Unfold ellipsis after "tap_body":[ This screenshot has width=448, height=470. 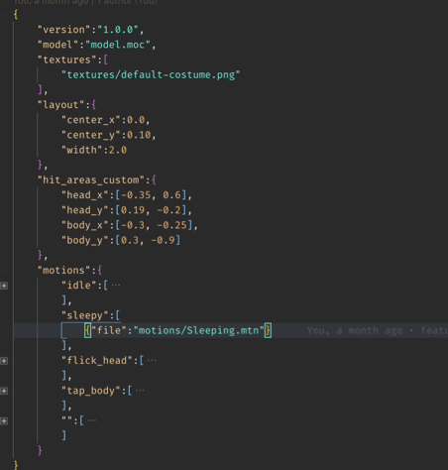tap(140, 391)
